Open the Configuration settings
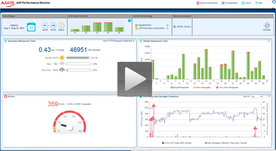The image size is (276, 151). pos(230,3)
